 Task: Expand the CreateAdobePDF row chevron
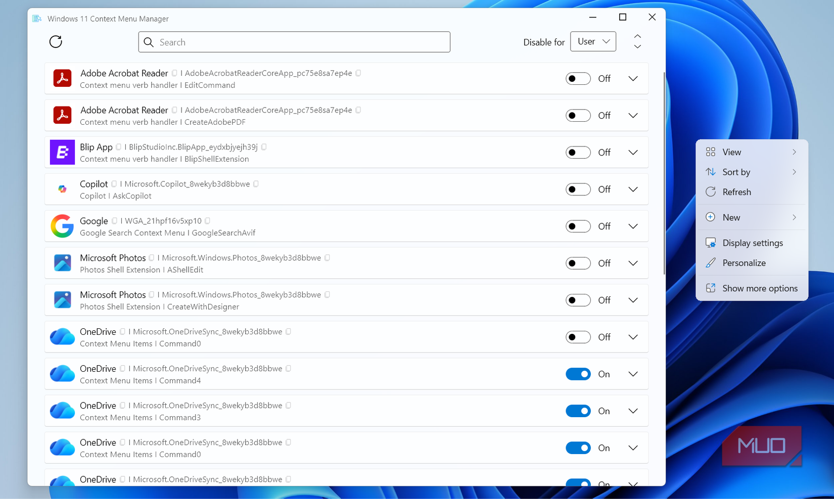click(x=633, y=115)
